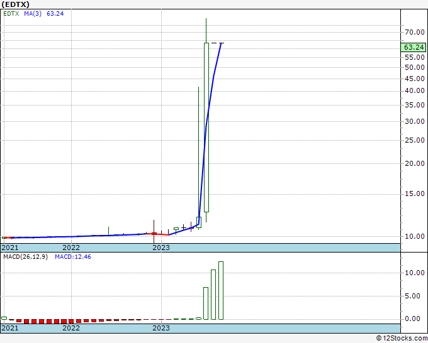Screen dimensions: 428x343
Task: Click the 45.00 price axis label
Action: click(x=415, y=79)
